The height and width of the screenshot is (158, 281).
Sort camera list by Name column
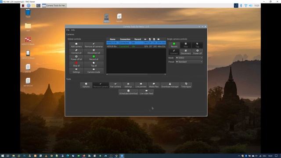click(112, 39)
